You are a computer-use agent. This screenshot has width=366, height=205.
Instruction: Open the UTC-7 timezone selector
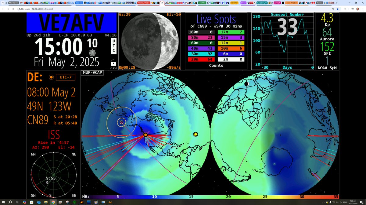[x=65, y=77]
